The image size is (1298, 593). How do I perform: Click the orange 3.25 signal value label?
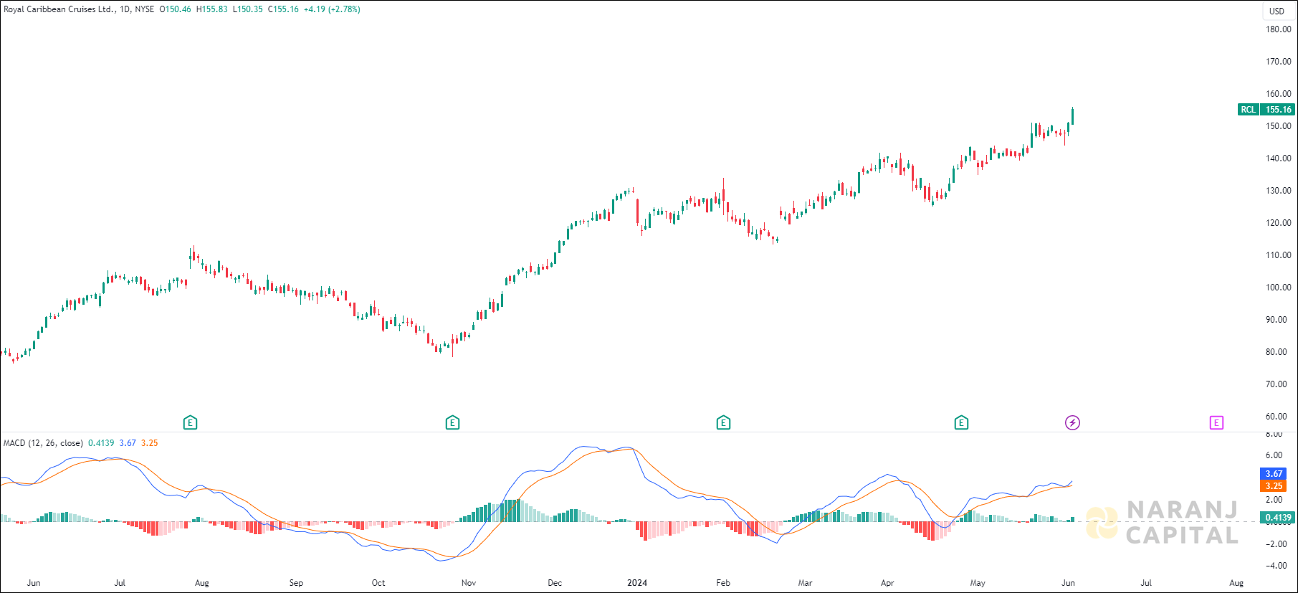point(1274,486)
